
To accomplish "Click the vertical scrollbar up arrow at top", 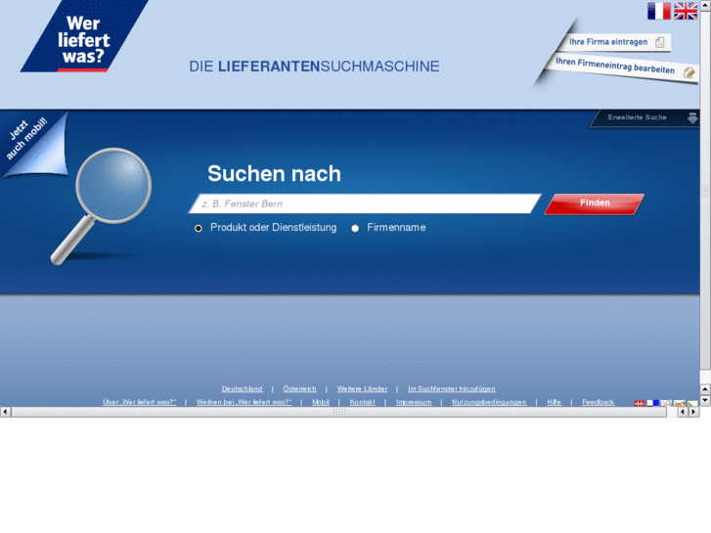I will pyautogui.click(x=705, y=4).
